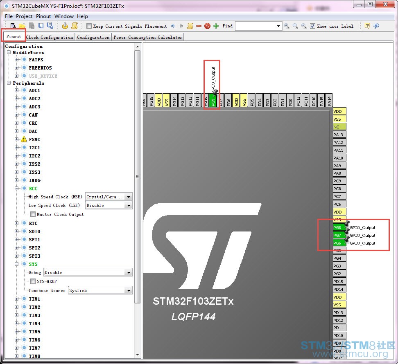Viewport: 398px width, 364px height.
Task: Click the Generate Code gear icon
Action: click(x=65, y=26)
